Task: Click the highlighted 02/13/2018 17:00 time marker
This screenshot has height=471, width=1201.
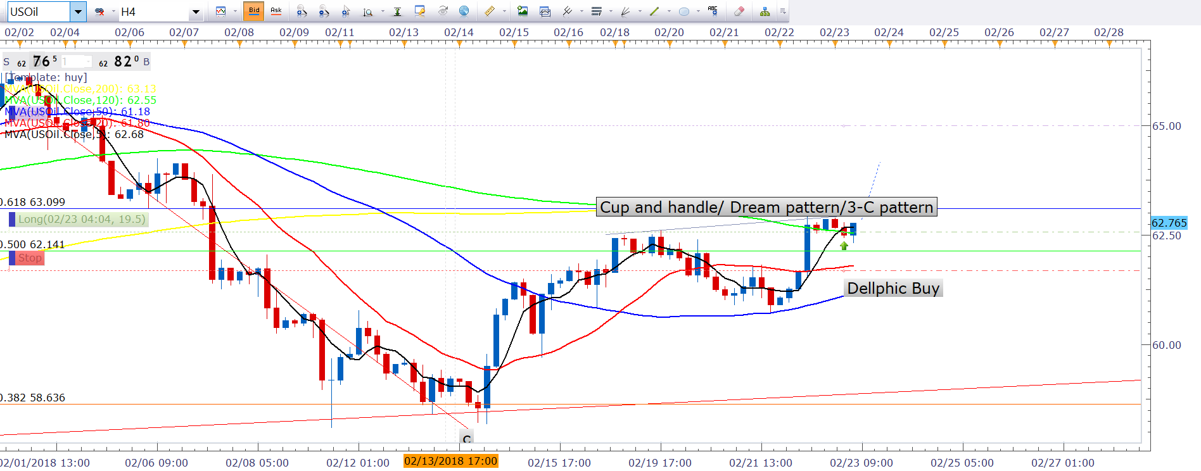Action: pyautogui.click(x=450, y=461)
